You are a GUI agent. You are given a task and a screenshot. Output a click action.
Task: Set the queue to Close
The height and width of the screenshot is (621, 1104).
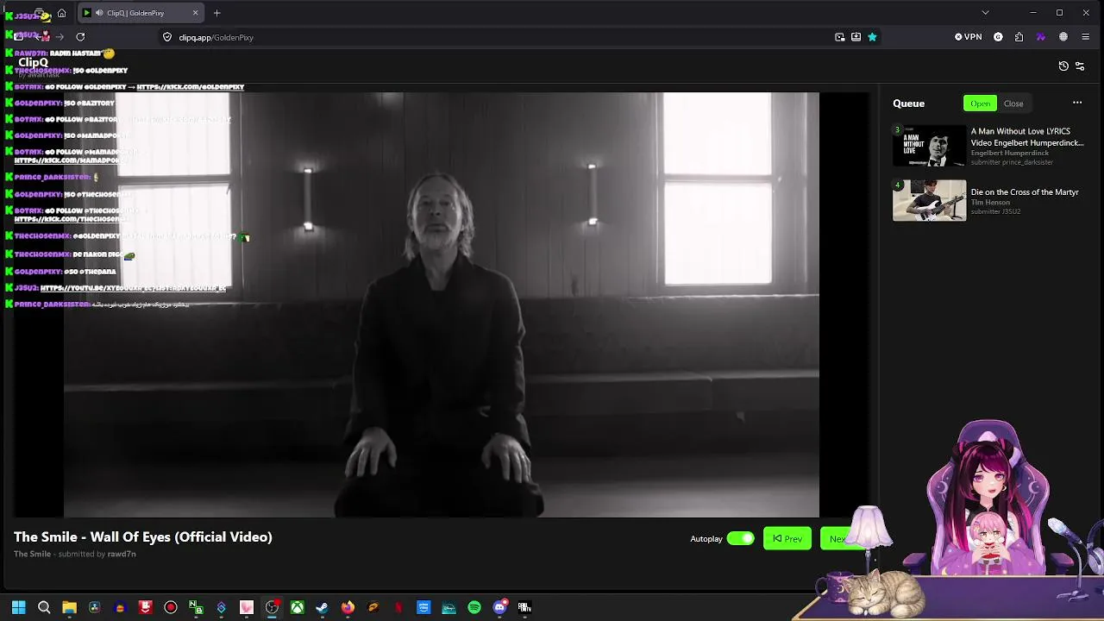tap(1013, 103)
